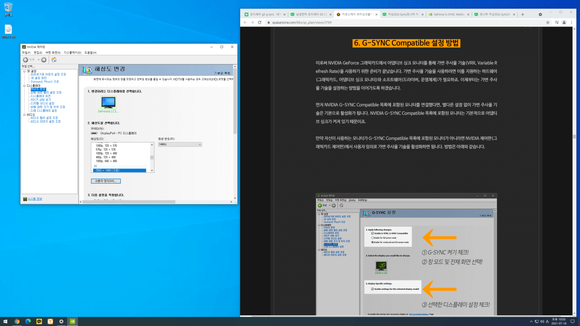Close the 삼성전자 오디세이 G5 tab
This screenshot has width=580, height=326.
pyautogui.click(x=330, y=14)
